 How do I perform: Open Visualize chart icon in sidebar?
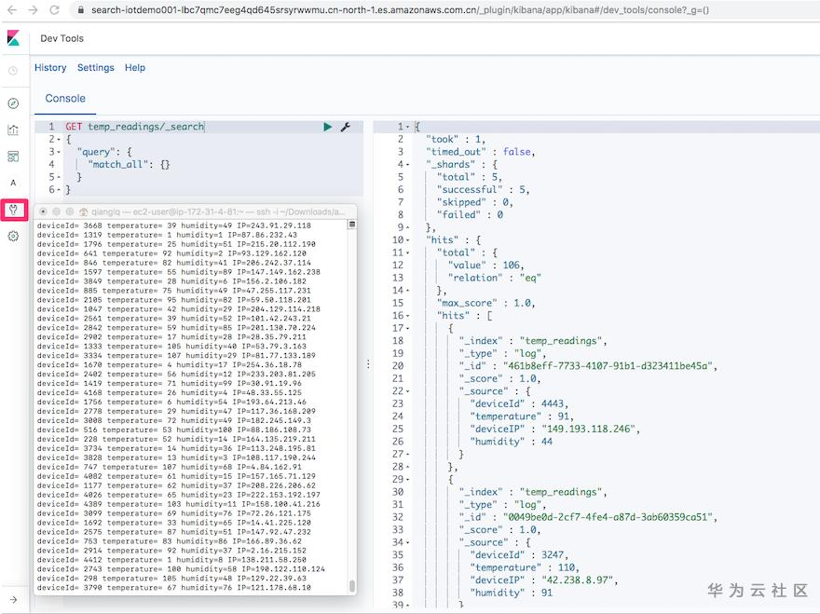pos(14,130)
